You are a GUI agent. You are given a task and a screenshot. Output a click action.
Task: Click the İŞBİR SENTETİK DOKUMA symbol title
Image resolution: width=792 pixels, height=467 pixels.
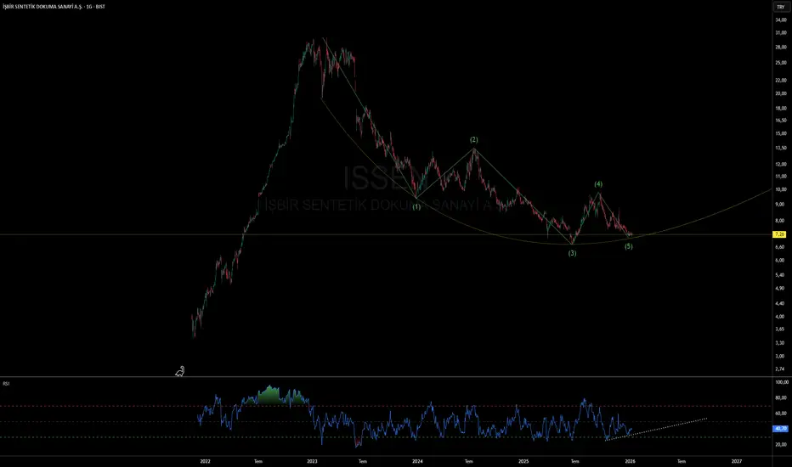point(54,7)
